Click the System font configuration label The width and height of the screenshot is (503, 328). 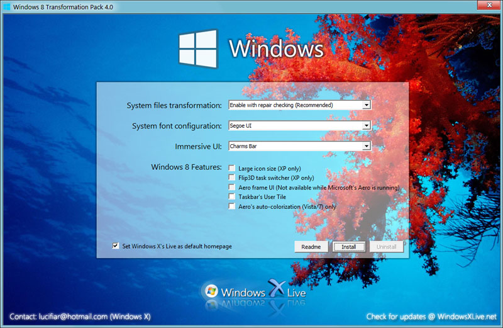[x=177, y=126]
